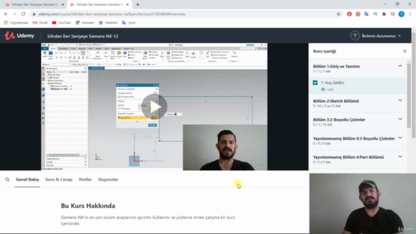Uncheck the Hoş Geldin! lecture checkbox
This screenshot has height=234, width=416.
click(315, 83)
